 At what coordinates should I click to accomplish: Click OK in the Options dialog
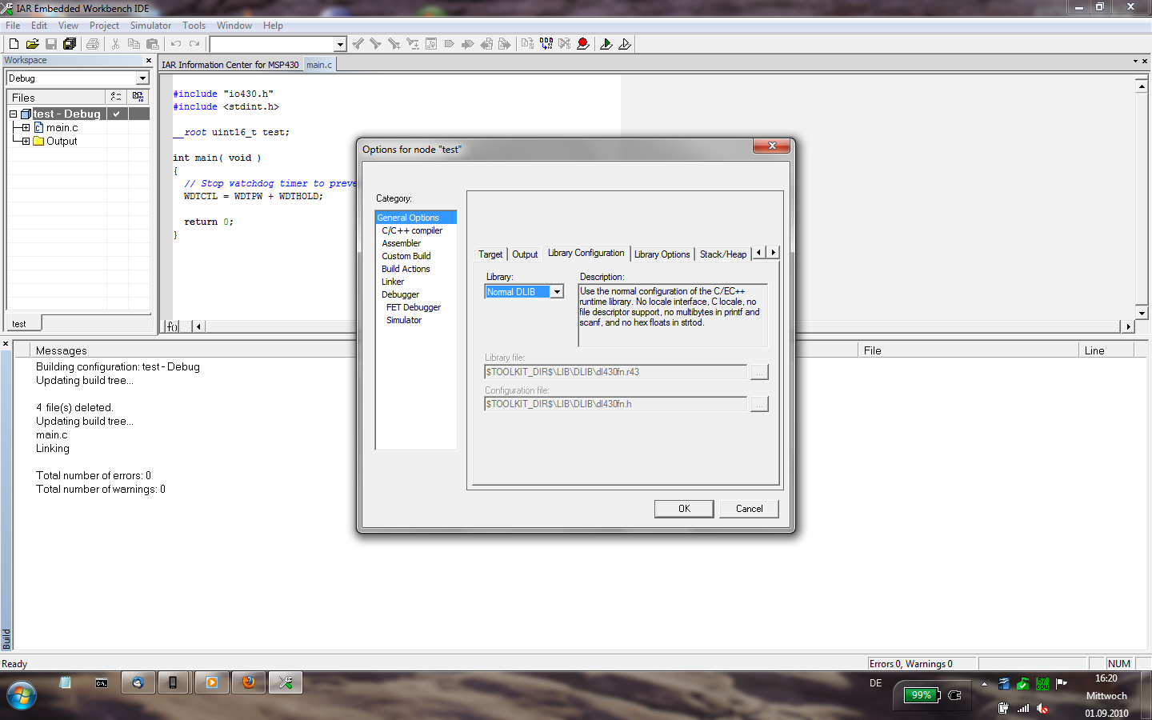click(684, 509)
